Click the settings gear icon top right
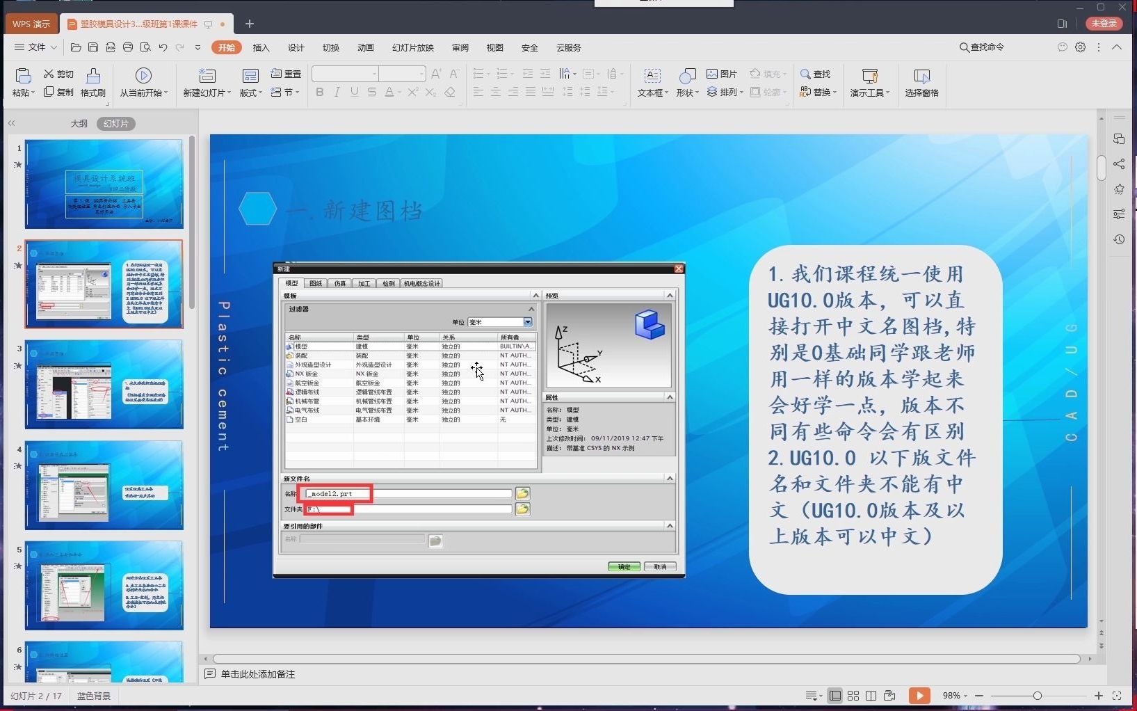Screen dimensions: 1137x711 click(x=1080, y=47)
